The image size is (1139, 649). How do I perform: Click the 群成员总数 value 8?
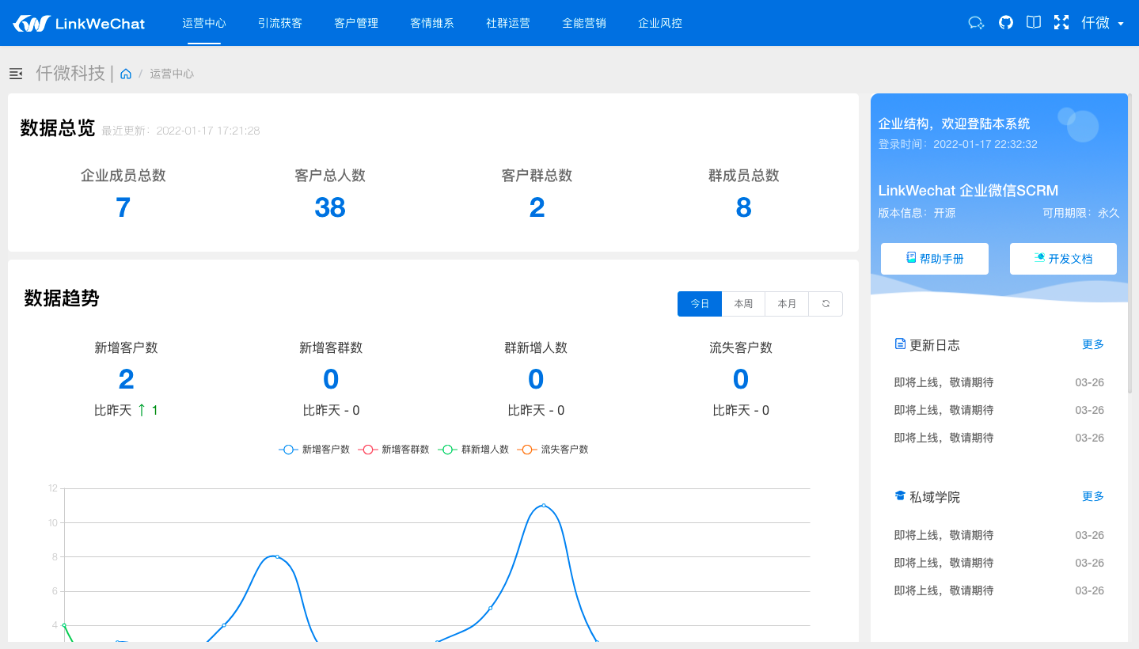click(743, 207)
